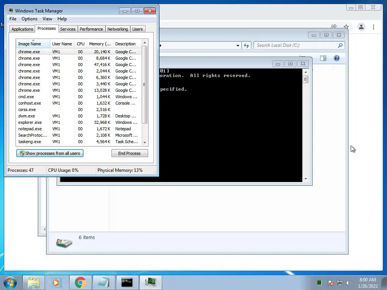Select the dwm.exe process row
The image size is (387, 290).
click(x=79, y=116)
